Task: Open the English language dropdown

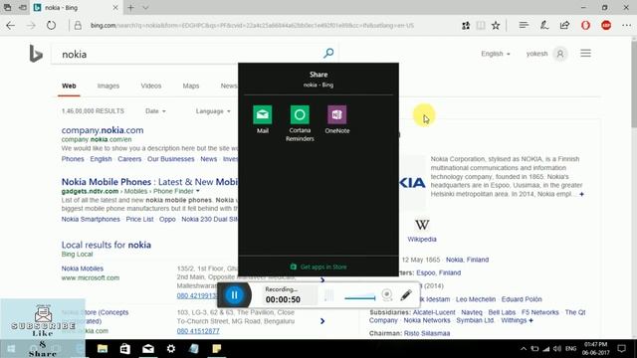Action: click(496, 54)
